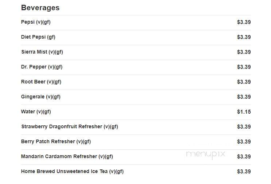Click the $3.39 price next to Pepsi
The image size is (271, 184).
pos(244,22)
